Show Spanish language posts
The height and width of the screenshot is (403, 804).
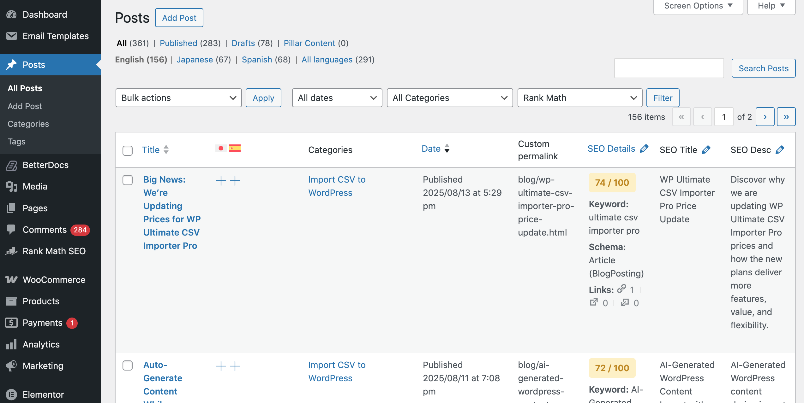coord(257,60)
